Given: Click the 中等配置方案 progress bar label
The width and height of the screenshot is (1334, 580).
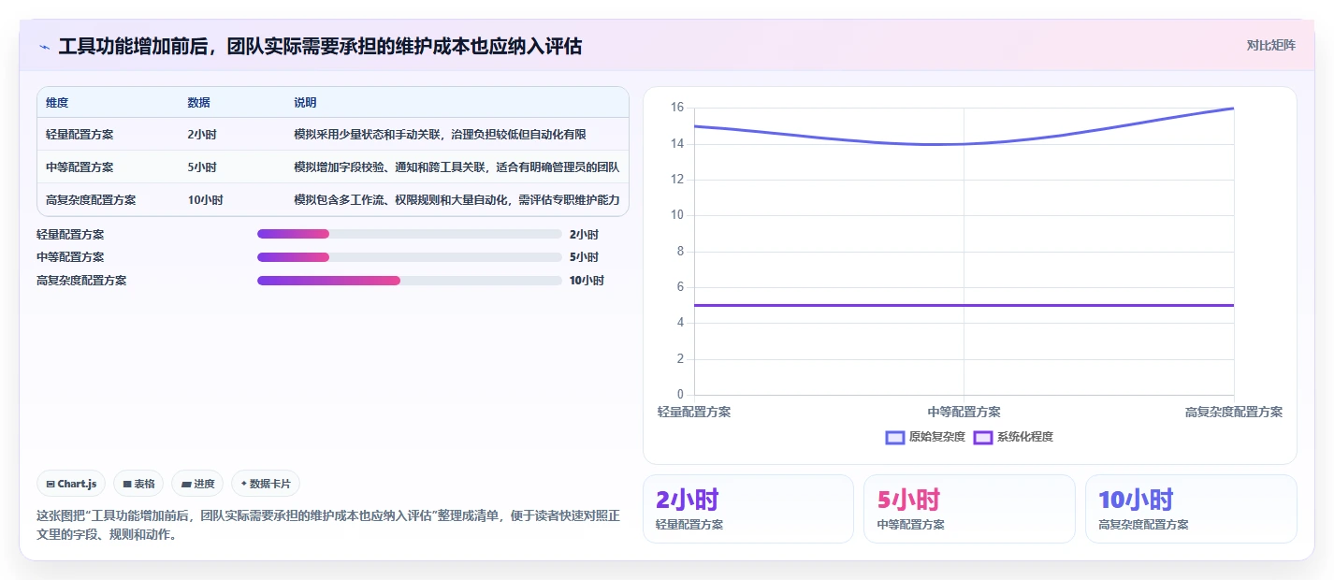Looking at the screenshot, I should [x=70, y=257].
